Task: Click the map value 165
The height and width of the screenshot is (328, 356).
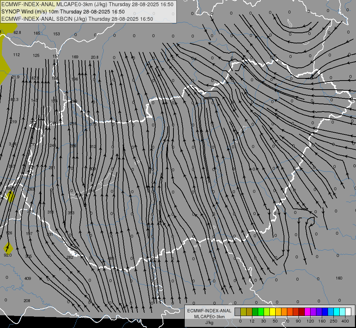Action: coord(37,33)
